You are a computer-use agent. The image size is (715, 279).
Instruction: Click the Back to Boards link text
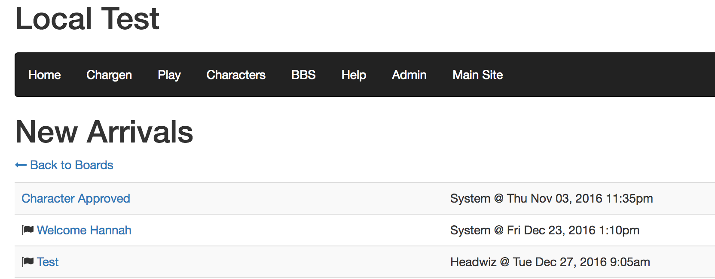coord(71,165)
